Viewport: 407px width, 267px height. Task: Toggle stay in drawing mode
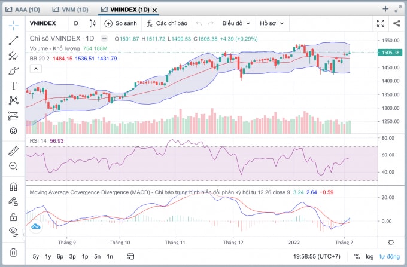pyautogui.click(x=14, y=201)
